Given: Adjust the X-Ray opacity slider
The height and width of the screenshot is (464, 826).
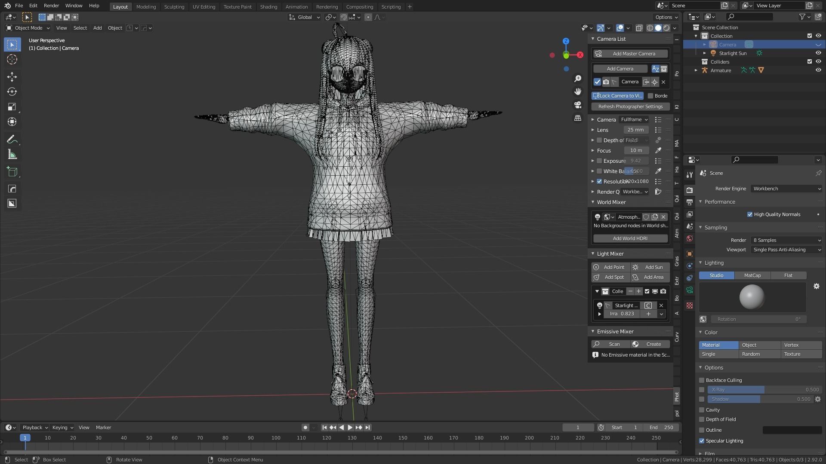Looking at the screenshot, I should pos(764,390).
